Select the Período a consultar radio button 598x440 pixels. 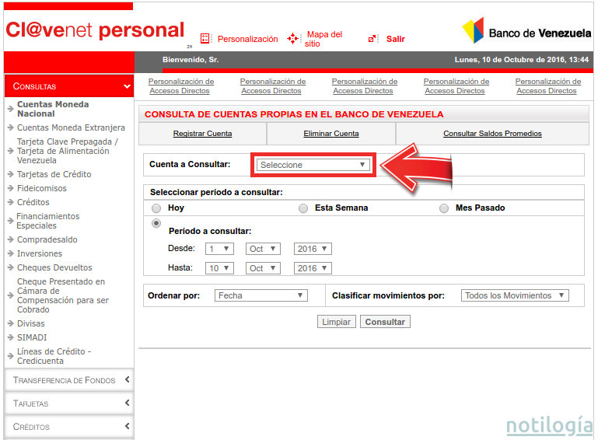click(156, 223)
